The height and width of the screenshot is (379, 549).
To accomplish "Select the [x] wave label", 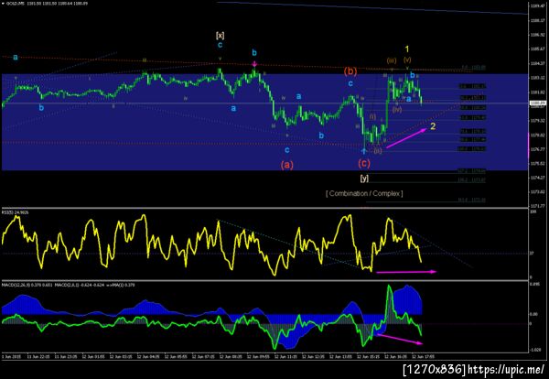I will 220,35.
